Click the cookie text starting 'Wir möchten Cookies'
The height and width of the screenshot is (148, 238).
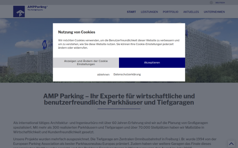tap(119, 44)
